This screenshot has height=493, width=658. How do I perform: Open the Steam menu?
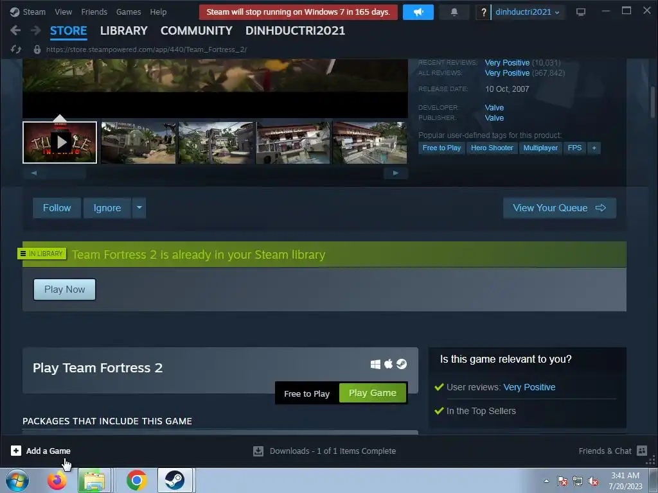pos(34,12)
